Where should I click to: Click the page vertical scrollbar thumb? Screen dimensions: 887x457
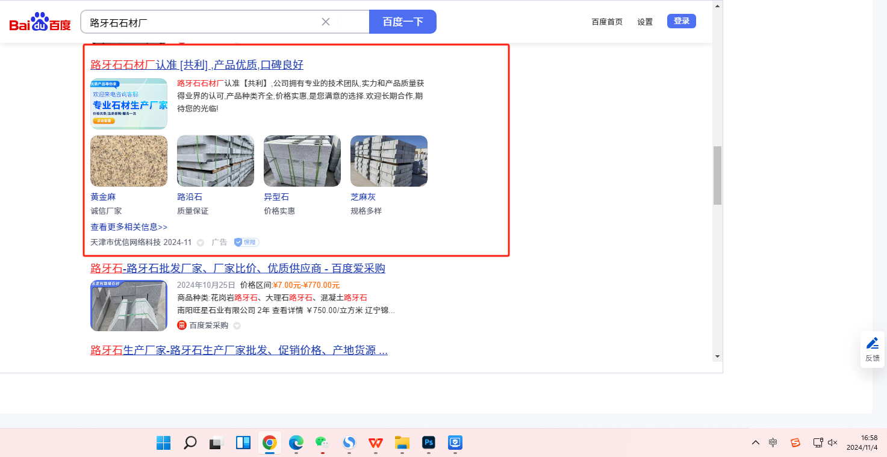coord(717,175)
